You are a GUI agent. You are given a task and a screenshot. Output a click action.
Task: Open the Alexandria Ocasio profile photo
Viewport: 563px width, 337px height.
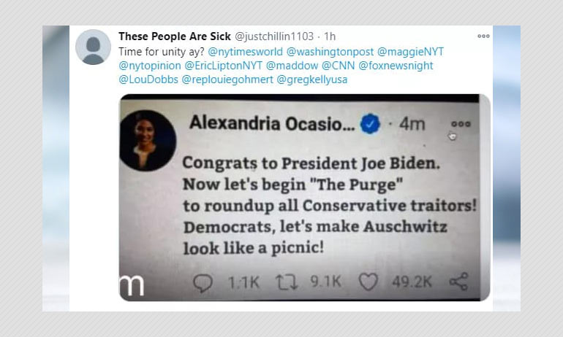[148, 140]
